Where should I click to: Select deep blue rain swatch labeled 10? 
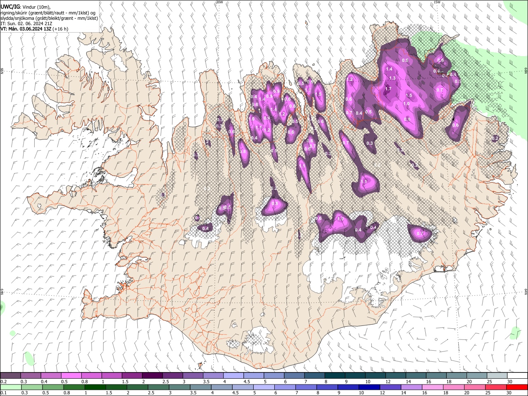pos(370,387)
